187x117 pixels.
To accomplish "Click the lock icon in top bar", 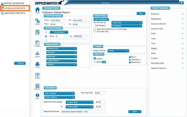I will coord(181,3).
